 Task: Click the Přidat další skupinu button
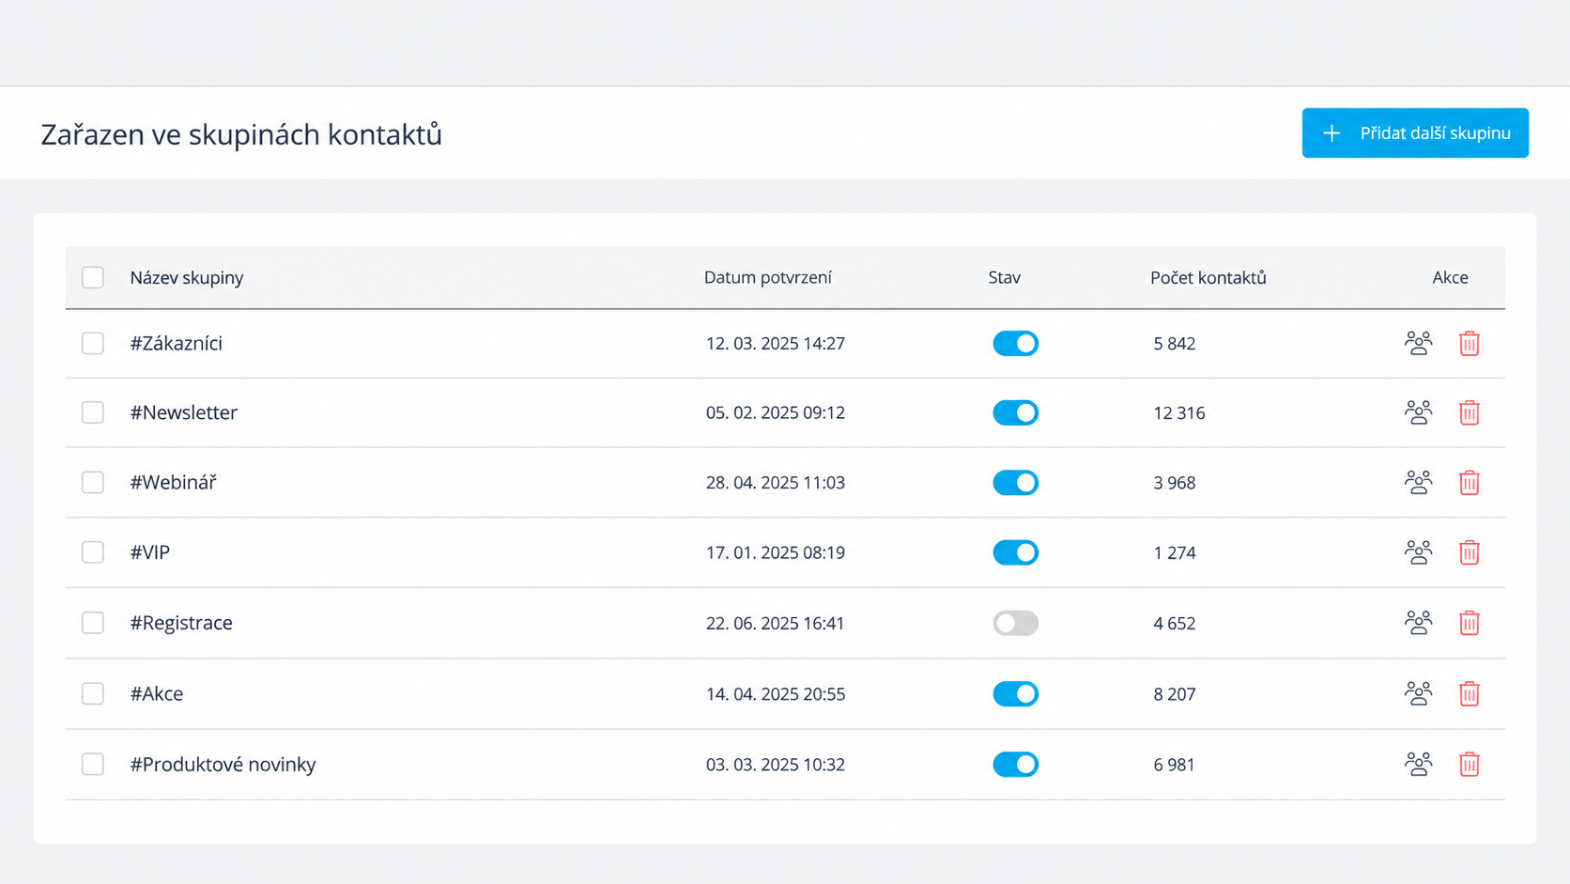point(1415,132)
